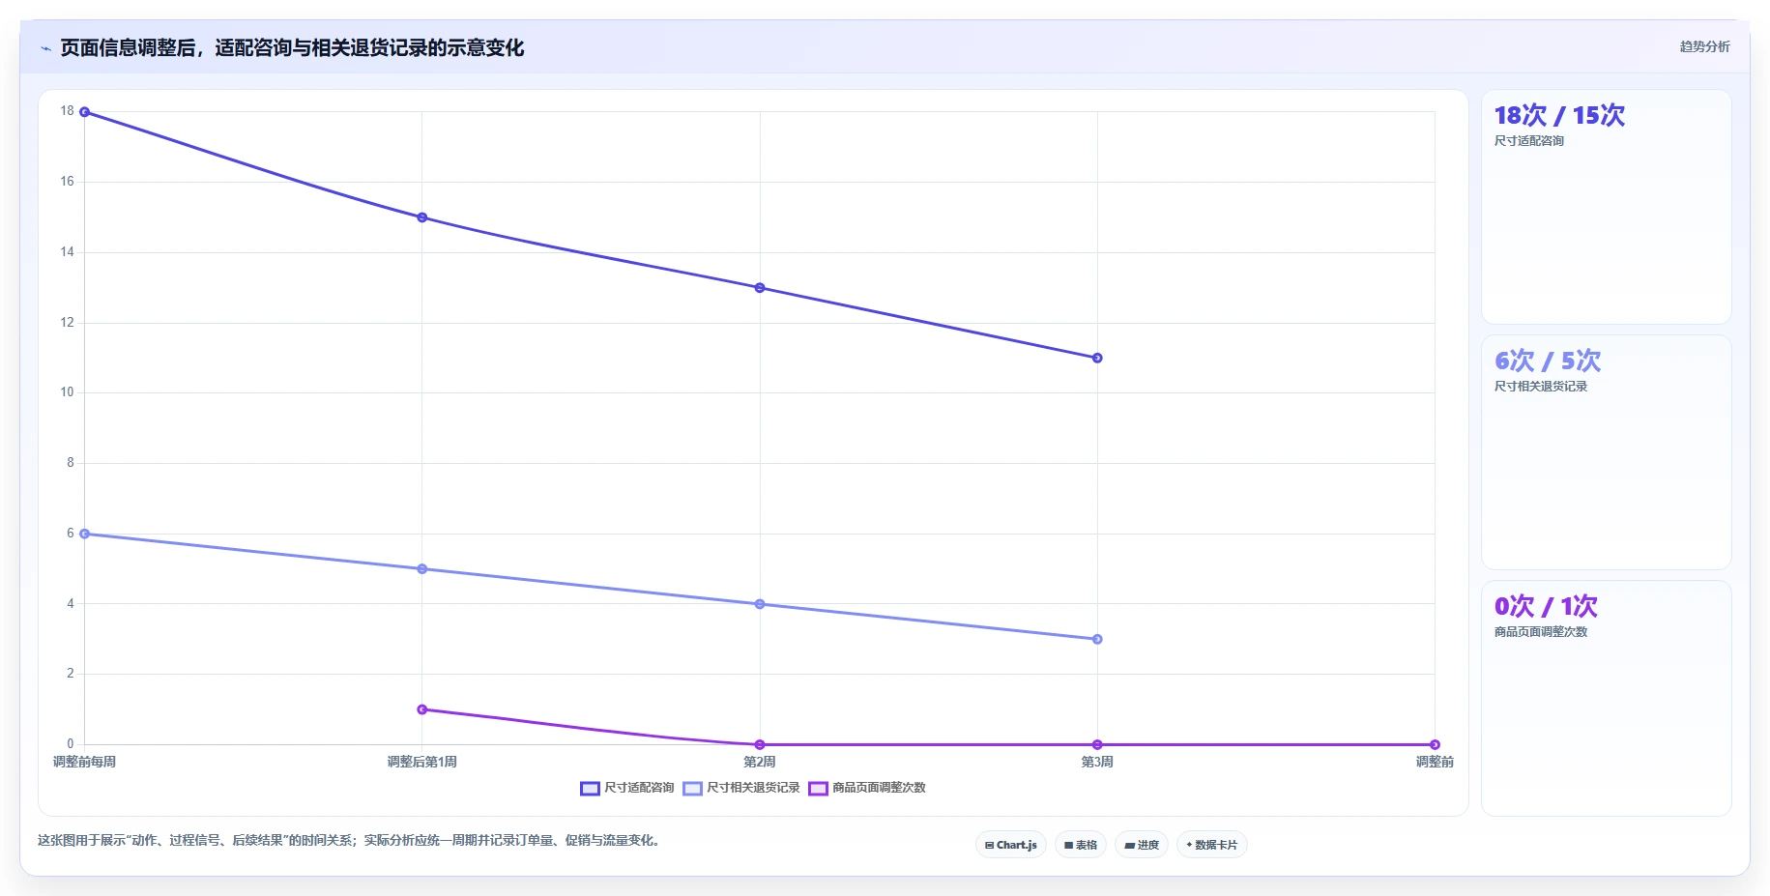The image size is (1770, 896).
Task: Open the 6次 / 5次 尺寸相关退货记录 card
Action: [x=1606, y=452]
